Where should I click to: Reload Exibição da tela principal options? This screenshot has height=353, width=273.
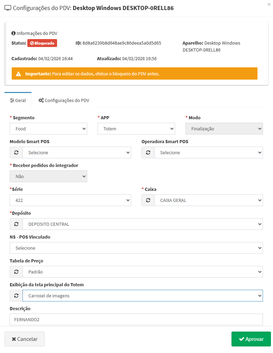tap(16, 296)
